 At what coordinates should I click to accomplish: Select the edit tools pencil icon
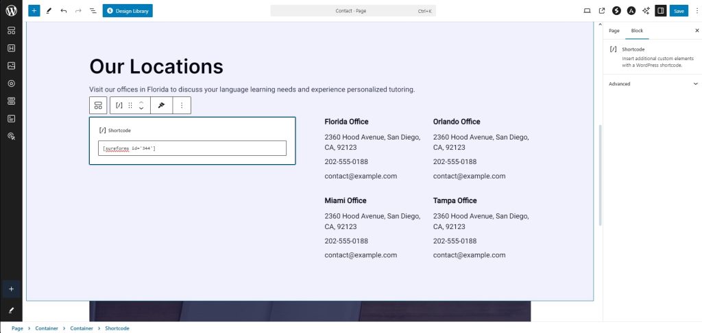tap(49, 11)
